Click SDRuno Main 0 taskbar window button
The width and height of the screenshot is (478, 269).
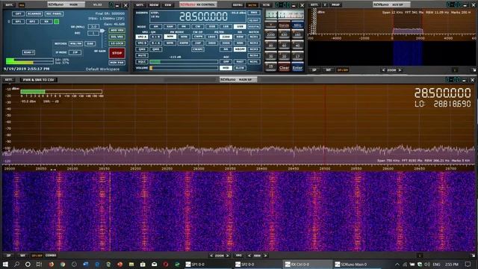pos(357,264)
